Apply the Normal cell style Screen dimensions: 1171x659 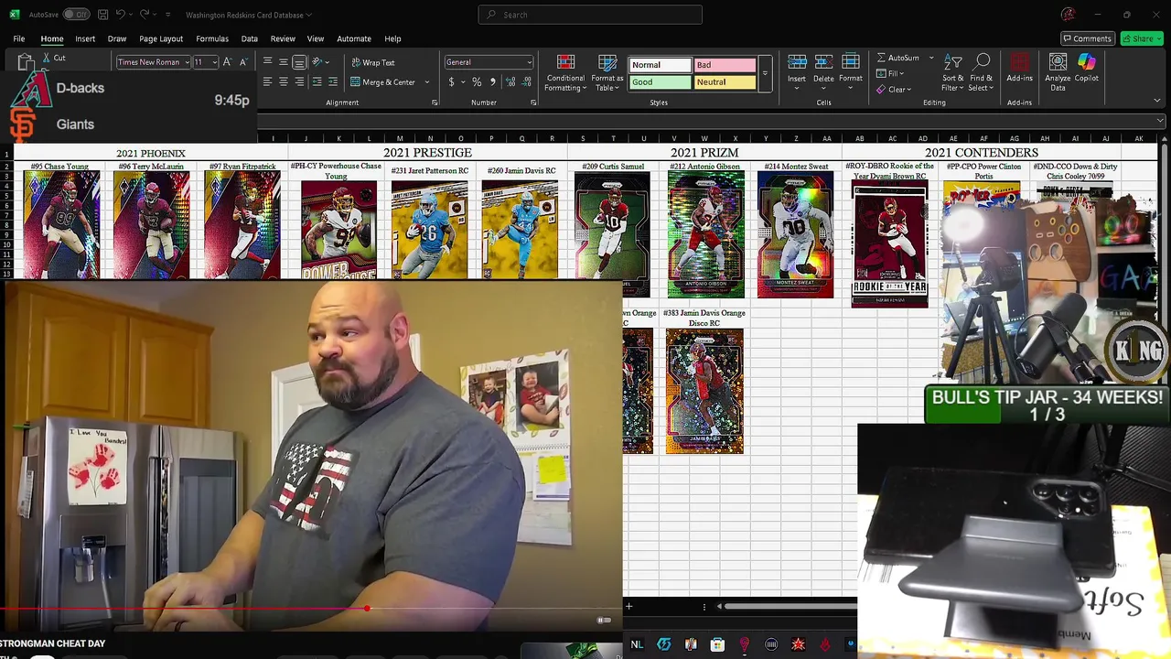pyautogui.click(x=661, y=65)
